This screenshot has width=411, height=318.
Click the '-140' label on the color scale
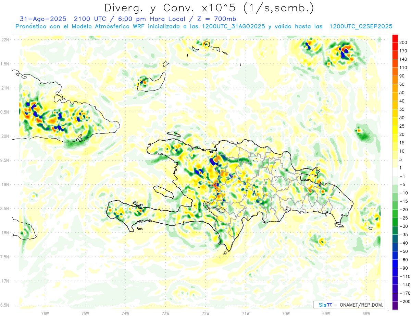point(404,285)
